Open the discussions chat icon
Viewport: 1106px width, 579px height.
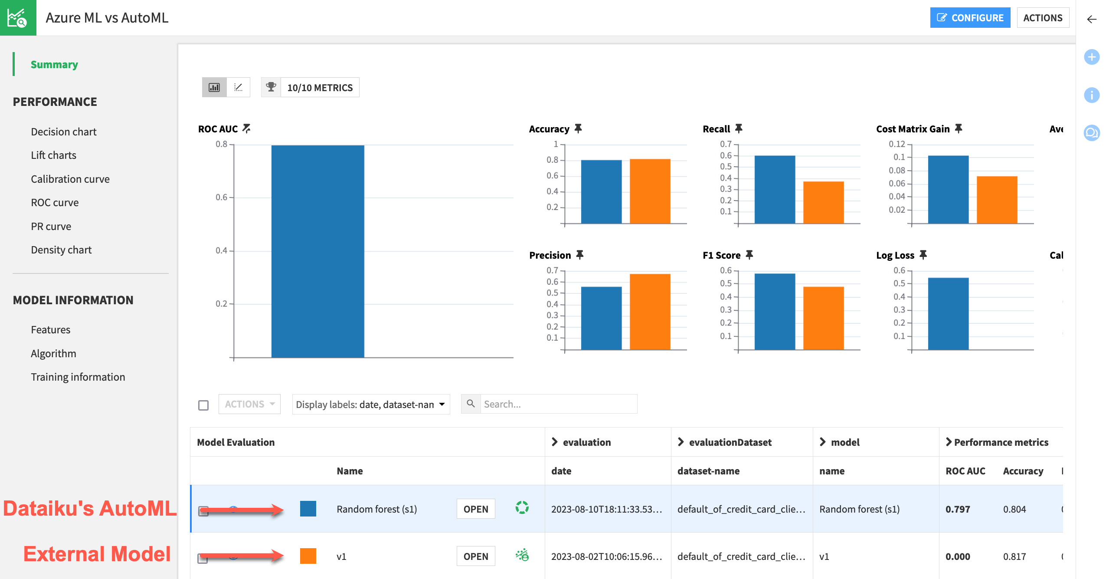click(1092, 133)
